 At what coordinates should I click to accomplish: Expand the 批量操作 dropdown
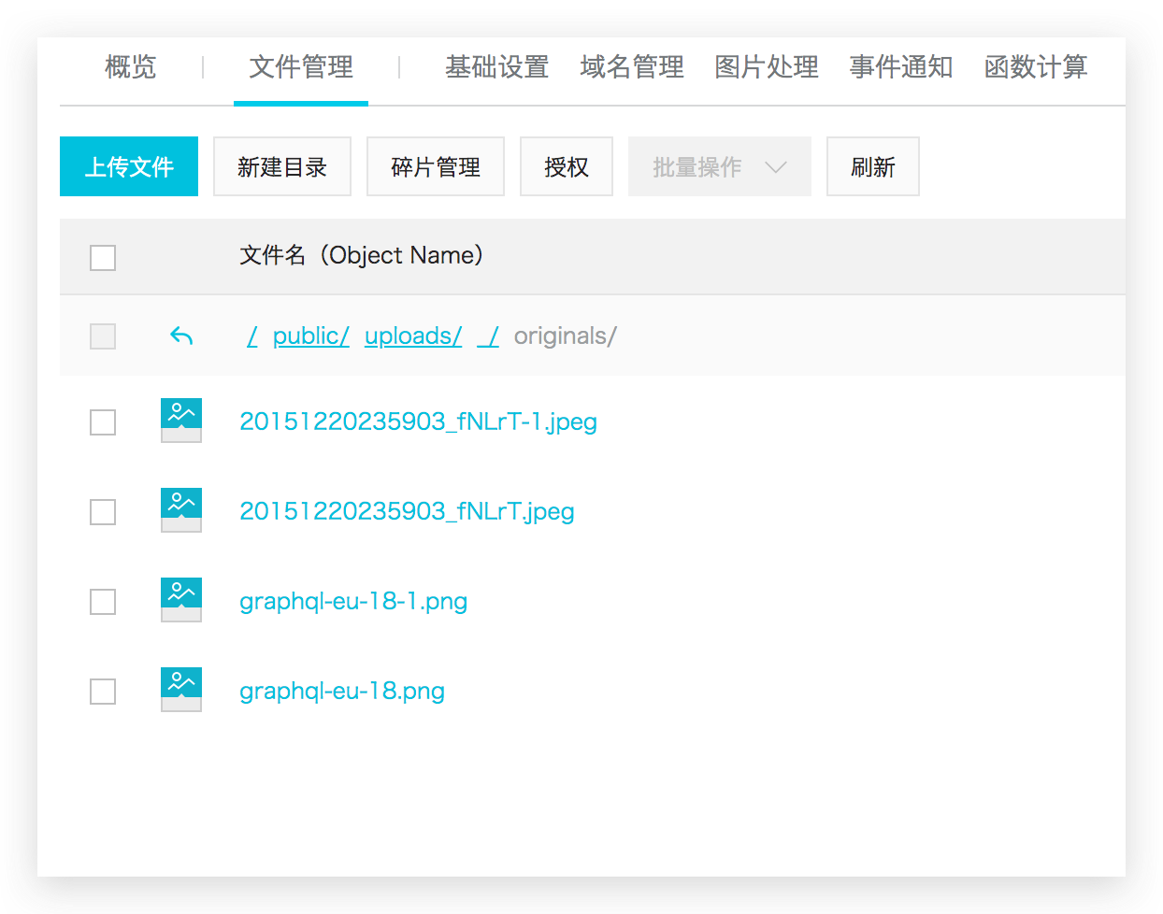click(x=720, y=166)
